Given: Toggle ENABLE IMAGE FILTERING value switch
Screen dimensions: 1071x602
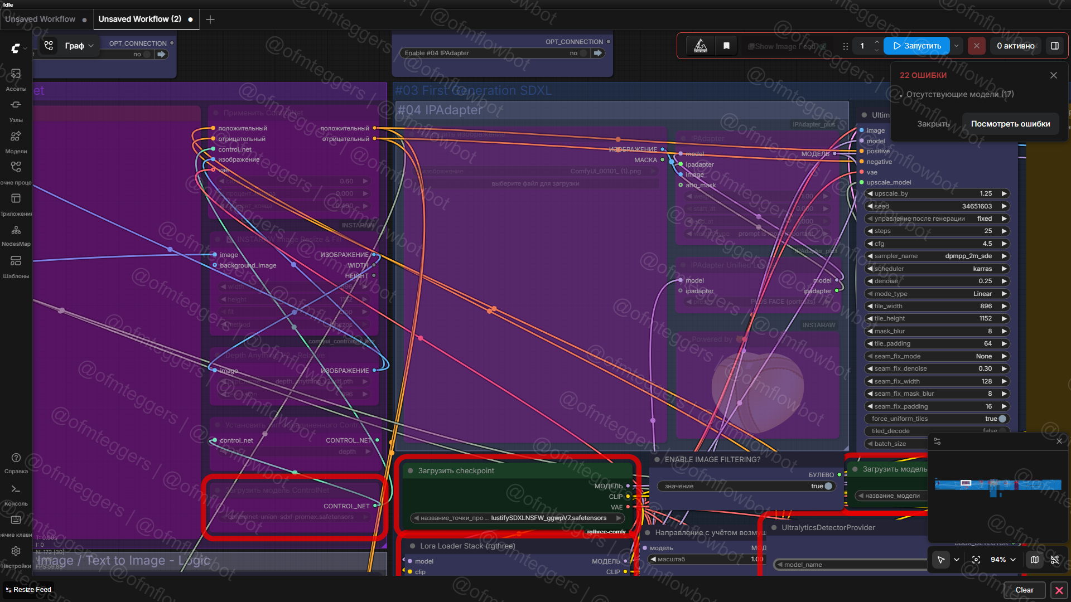Looking at the screenshot, I should (x=828, y=486).
